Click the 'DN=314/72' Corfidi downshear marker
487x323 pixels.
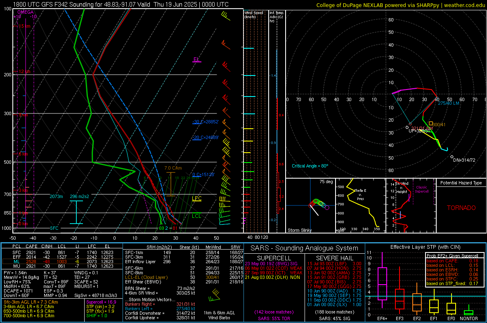452,157
